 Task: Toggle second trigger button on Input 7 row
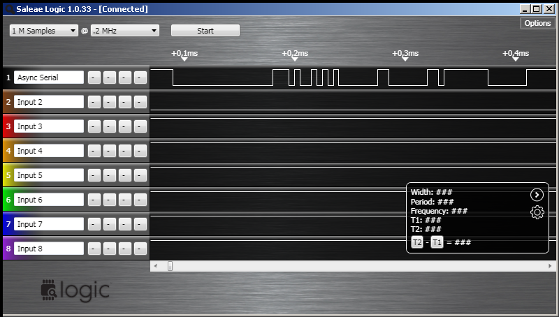pyautogui.click(x=110, y=224)
